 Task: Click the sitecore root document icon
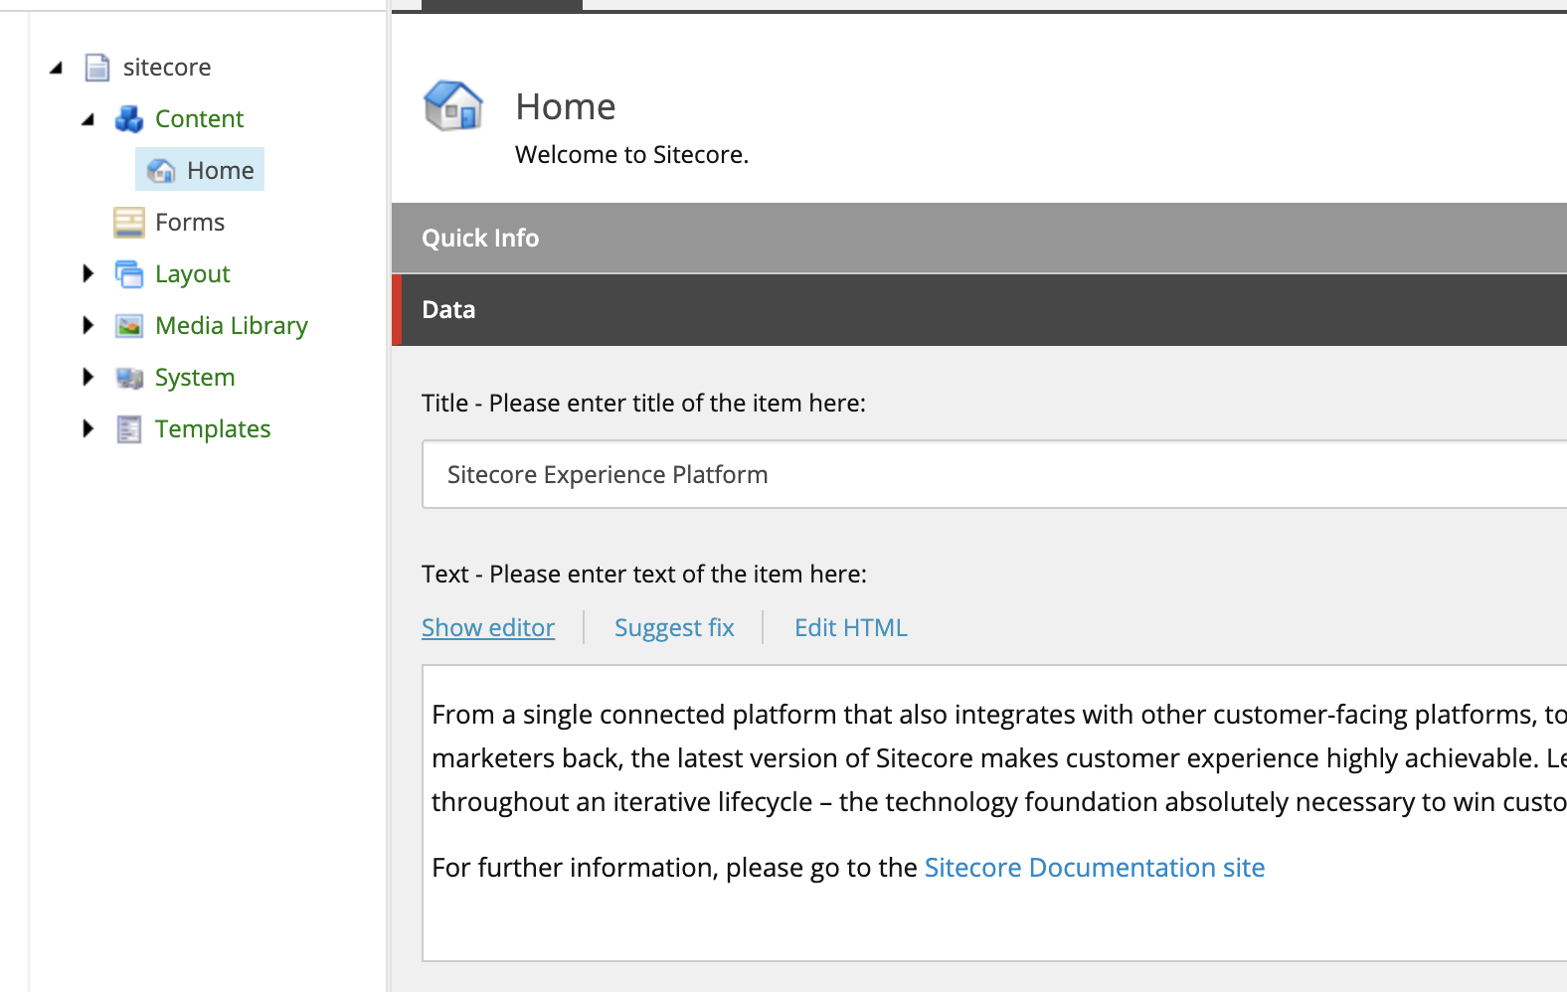[x=97, y=68]
